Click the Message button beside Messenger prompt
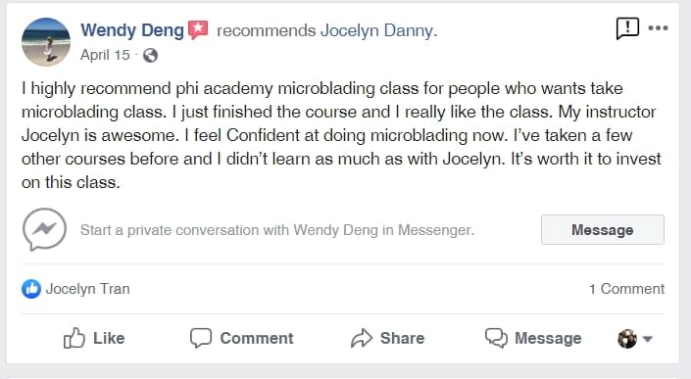Viewport: 691px width, 379px height. click(603, 229)
